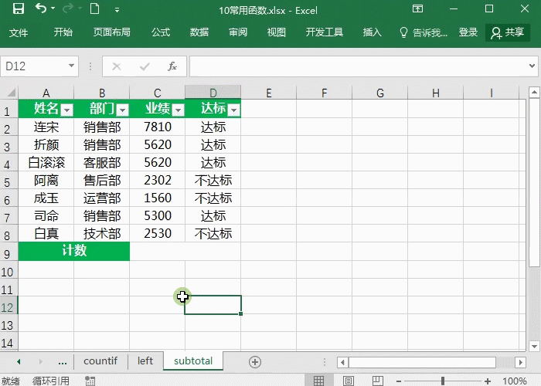
Task: Click zoom out minus button
Action: coord(399,381)
